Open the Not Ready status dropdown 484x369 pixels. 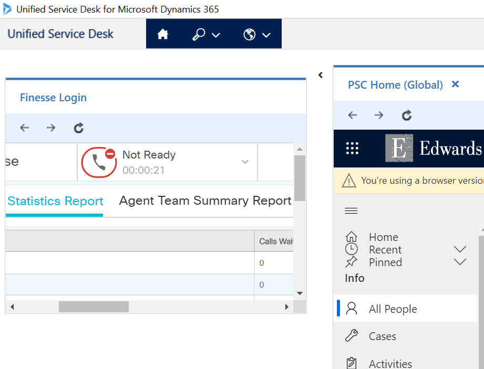[245, 162]
